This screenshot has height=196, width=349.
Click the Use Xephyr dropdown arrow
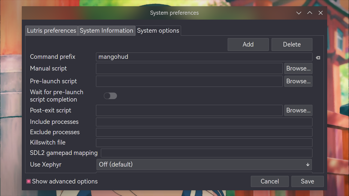pyautogui.click(x=308, y=164)
